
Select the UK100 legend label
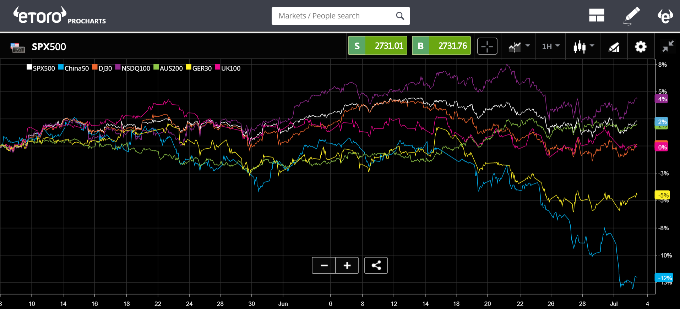pos(231,68)
